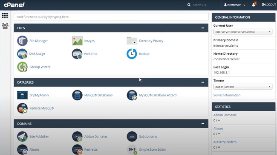277x155 pixels.
Task: Open the phpMyAdmin text link
Action: pyautogui.click(x=39, y=95)
